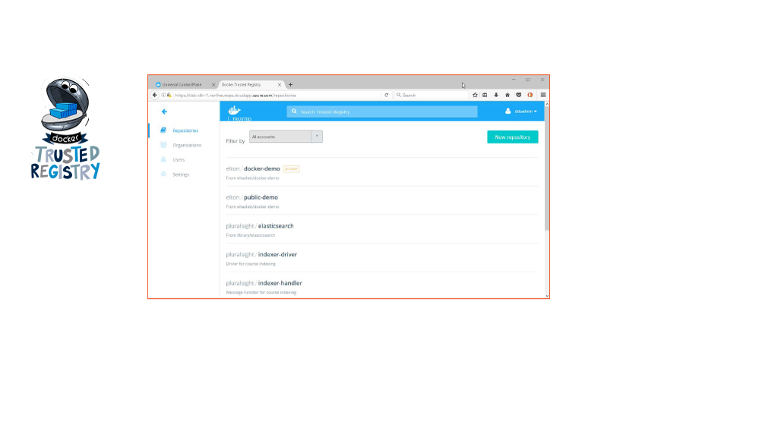
Task: Click the Search Trusted Registry field
Action: tap(382, 112)
